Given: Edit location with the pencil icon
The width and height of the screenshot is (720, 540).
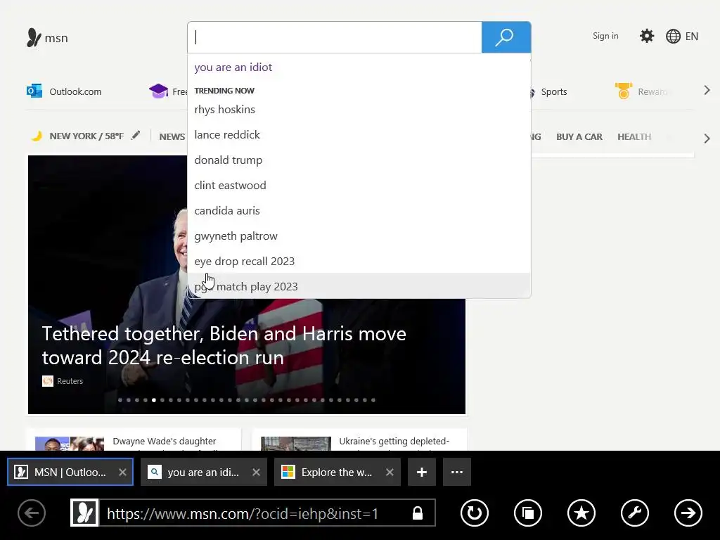Looking at the screenshot, I should coord(136,136).
